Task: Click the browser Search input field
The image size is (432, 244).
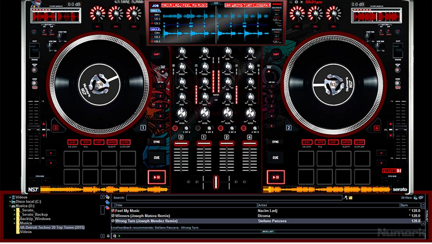Action: 234,198
